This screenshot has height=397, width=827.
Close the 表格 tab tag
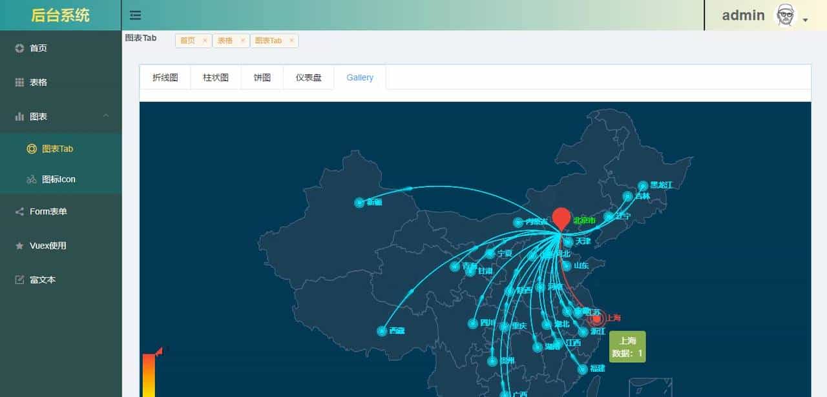(242, 40)
